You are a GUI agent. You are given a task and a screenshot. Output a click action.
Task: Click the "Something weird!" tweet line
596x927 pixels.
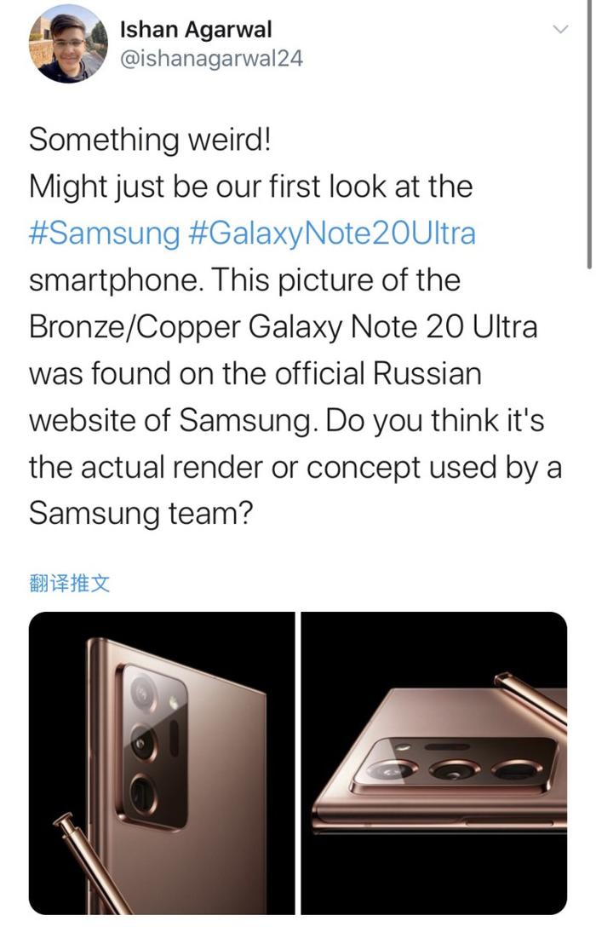150,140
